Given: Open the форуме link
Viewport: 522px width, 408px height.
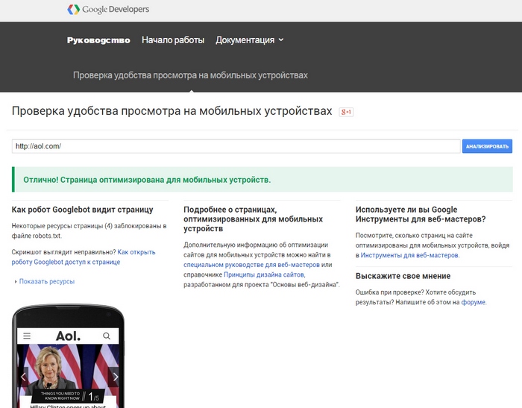Looking at the screenshot, I should (x=473, y=302).
